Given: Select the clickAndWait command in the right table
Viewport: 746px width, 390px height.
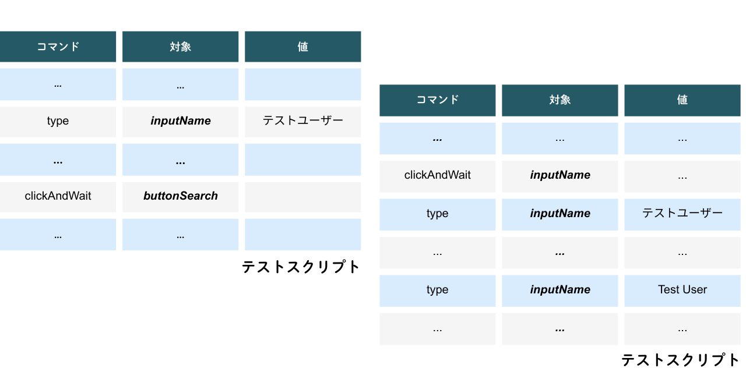Looking at the screenshot, I should pyautogui.click(x=437, y=176).
